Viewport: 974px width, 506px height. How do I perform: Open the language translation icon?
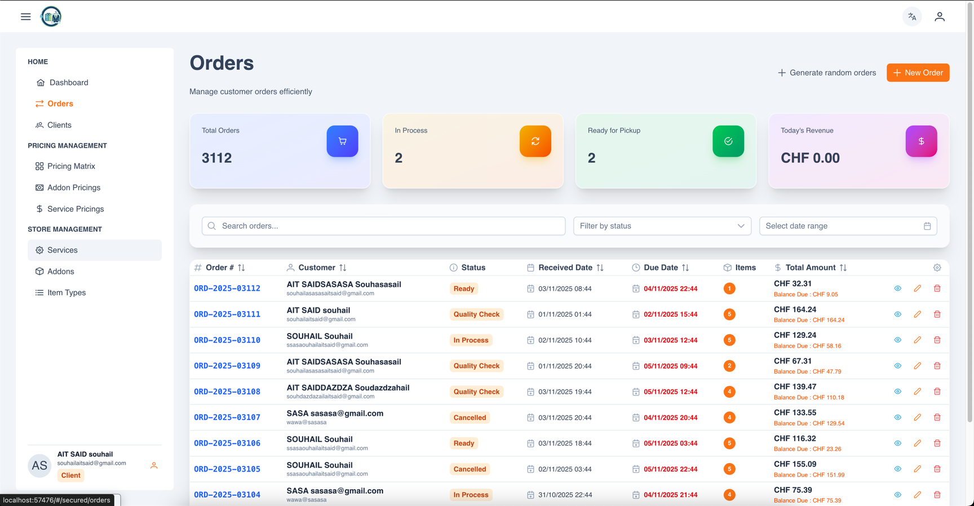pyautogui.click(x=911, y=16)
